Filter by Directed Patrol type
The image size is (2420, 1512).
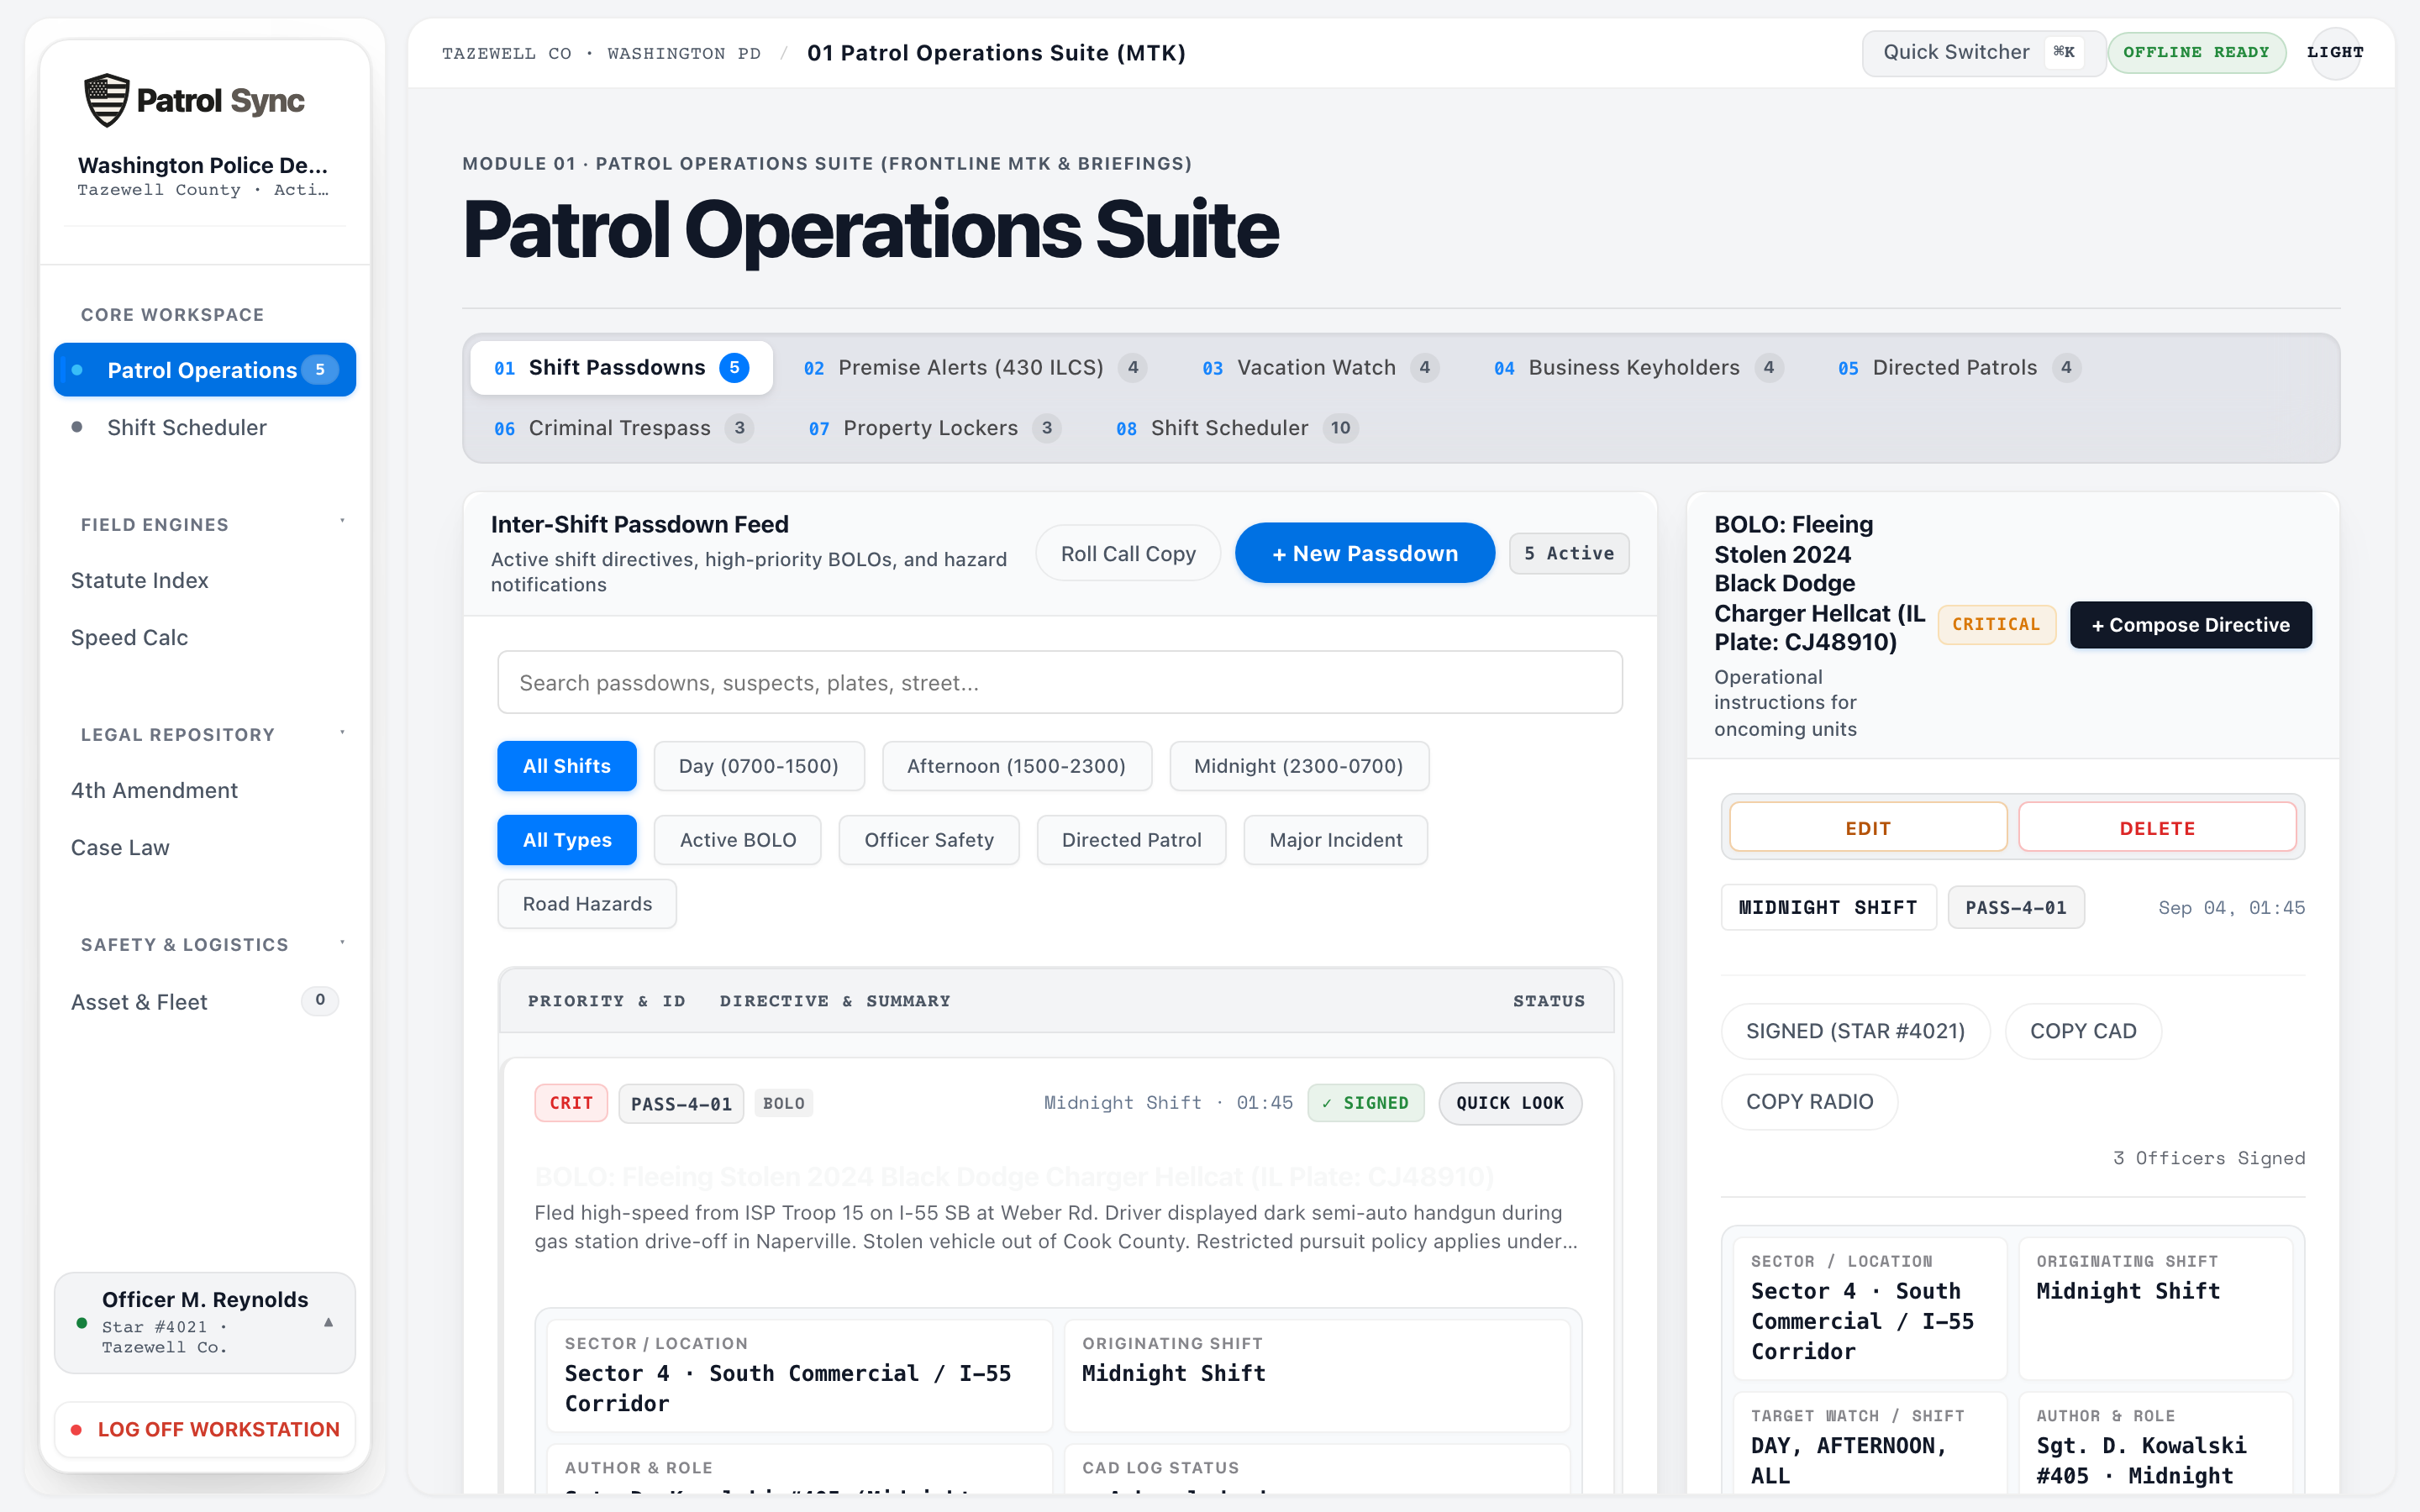pyautogui.click(x=1131, y=840)
